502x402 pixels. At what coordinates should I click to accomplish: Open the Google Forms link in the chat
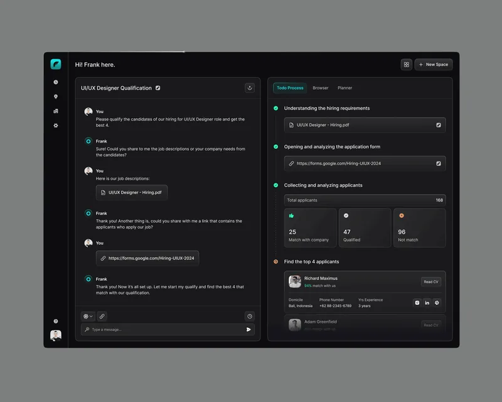pos(147,258)
